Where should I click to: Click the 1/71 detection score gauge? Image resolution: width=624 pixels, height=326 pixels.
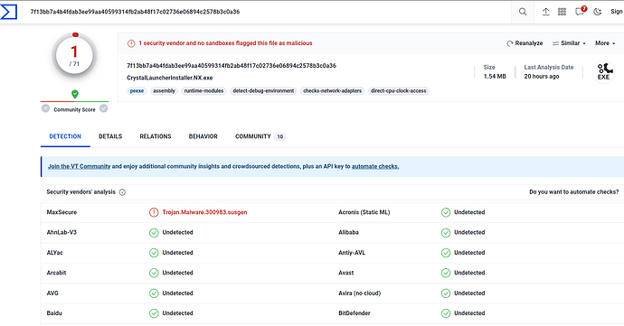tap(74, 56)
